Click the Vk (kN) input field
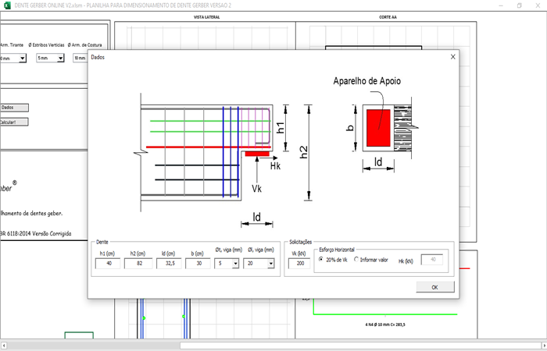The width and height of the screenshot is (547, 351). coord(297,264)
